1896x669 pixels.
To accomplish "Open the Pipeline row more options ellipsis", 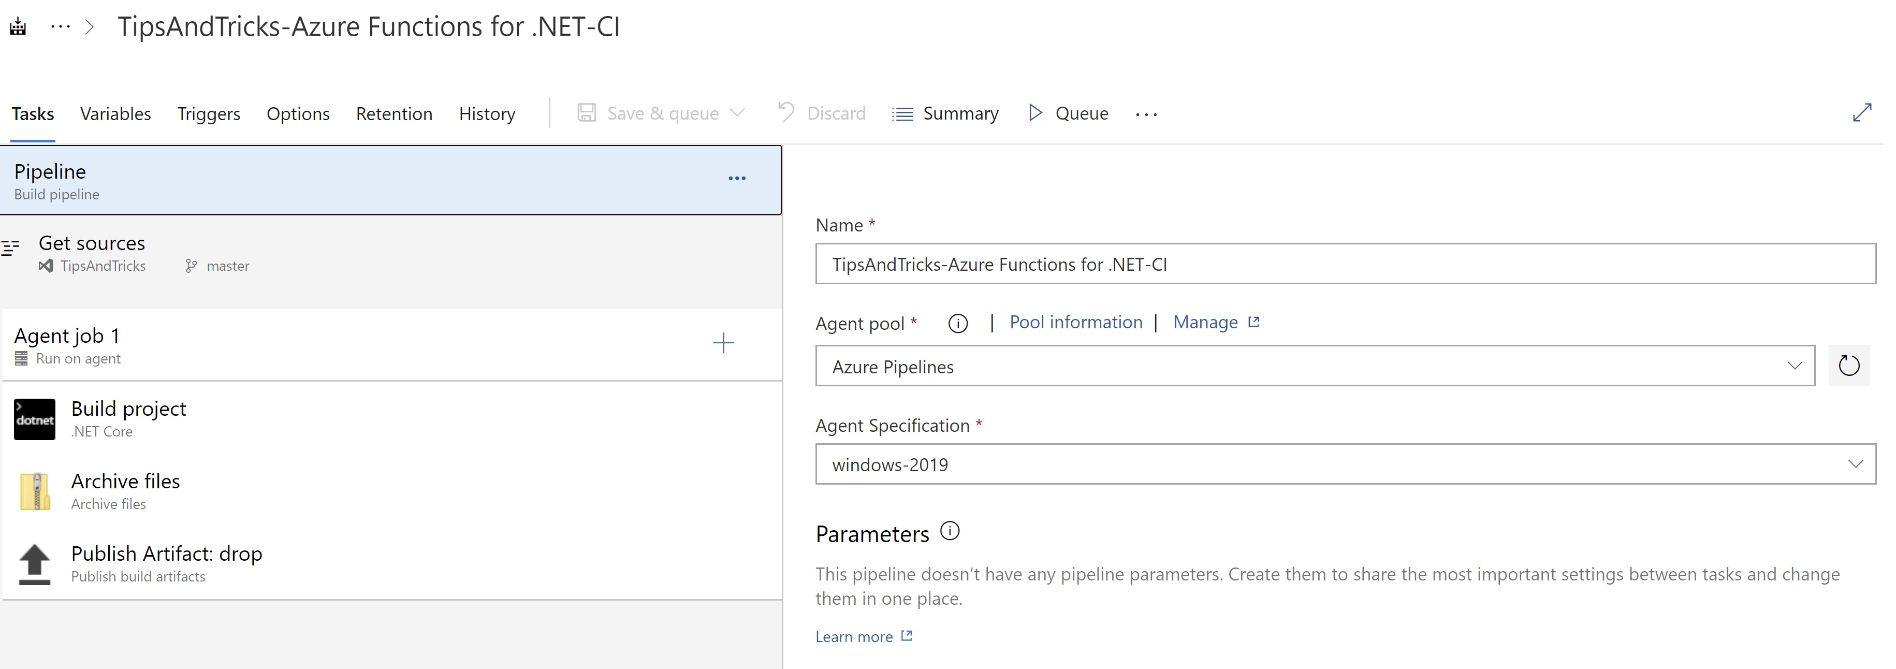I will (737, 178).
